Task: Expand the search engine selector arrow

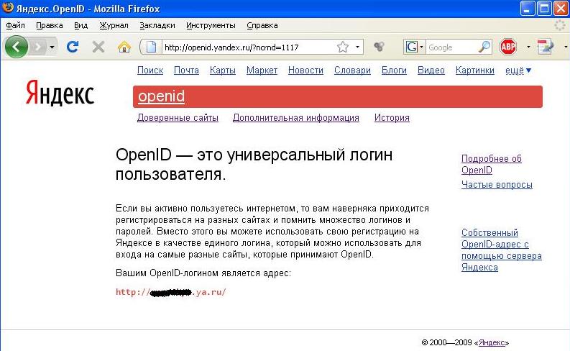Action: [422, 47]
